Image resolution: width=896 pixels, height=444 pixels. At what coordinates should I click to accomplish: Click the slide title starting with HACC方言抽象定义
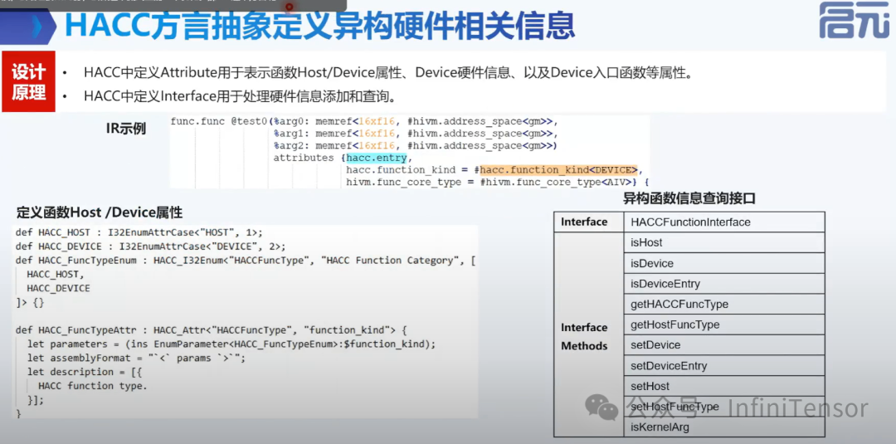pos(319,26)
